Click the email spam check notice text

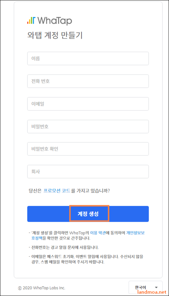tap(87, 259)
